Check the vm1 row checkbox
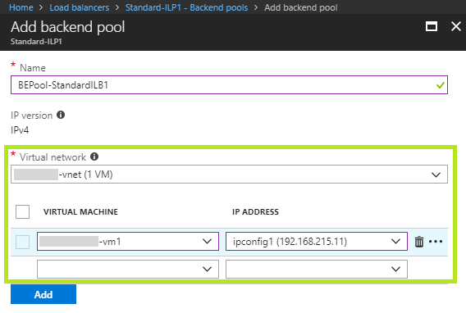The width and height of the screenshot is (466, 313). coord(23,242)
